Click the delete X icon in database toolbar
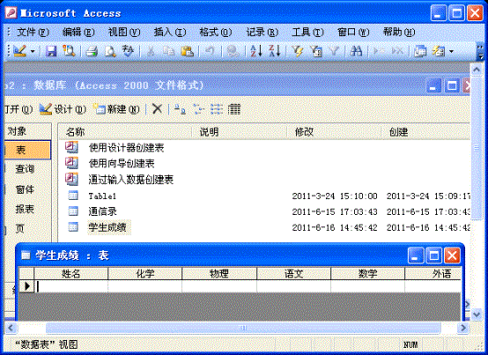The image size is (488, 355). click(x=157, y=109)
